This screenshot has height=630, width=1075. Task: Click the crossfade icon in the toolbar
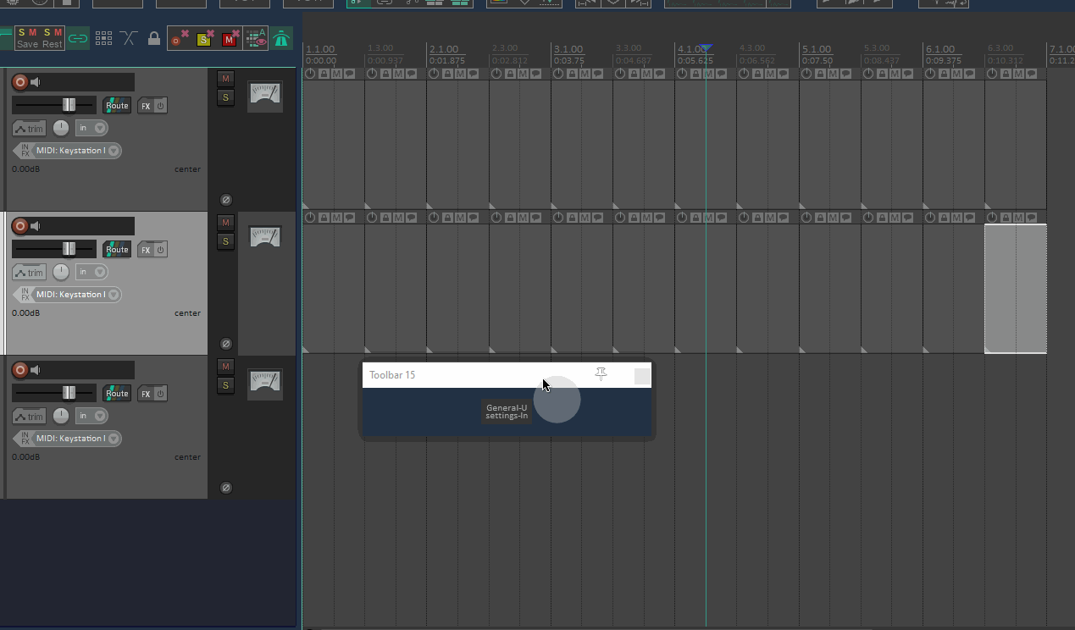(x=129, y=38)
